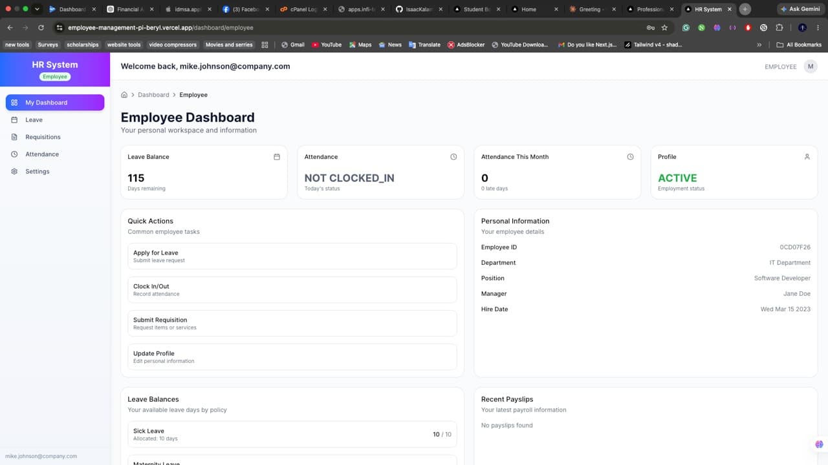Click clock icon on Attendance This Month card
This screenshot has width=828, height=465.
click(x=630, y=157)
